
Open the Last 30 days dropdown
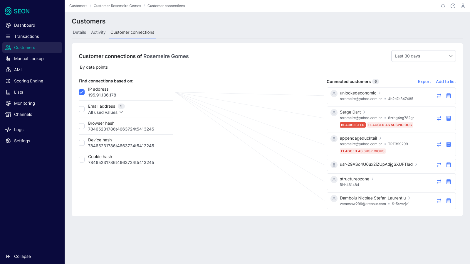coord(423,56)
